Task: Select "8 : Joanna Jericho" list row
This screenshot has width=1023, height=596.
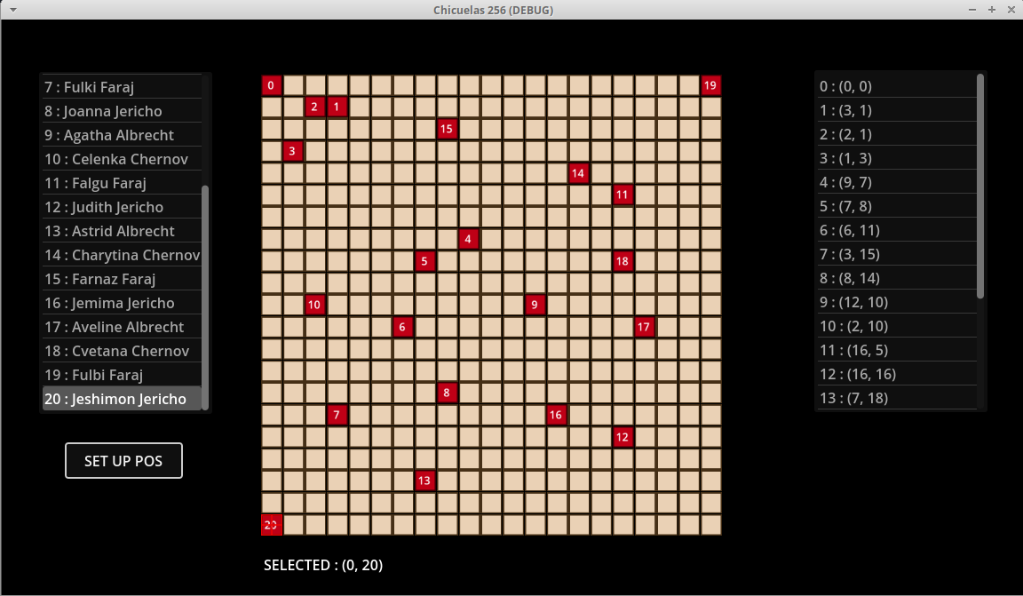Action: click(x=122, y=111)
